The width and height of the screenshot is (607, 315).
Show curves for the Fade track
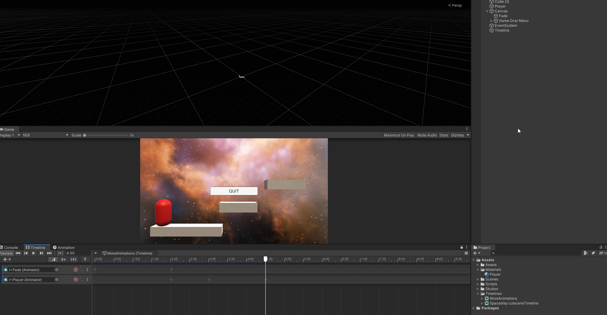coord(82,270)
